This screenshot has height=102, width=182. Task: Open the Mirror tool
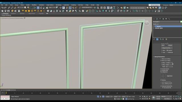coord(95,8)
